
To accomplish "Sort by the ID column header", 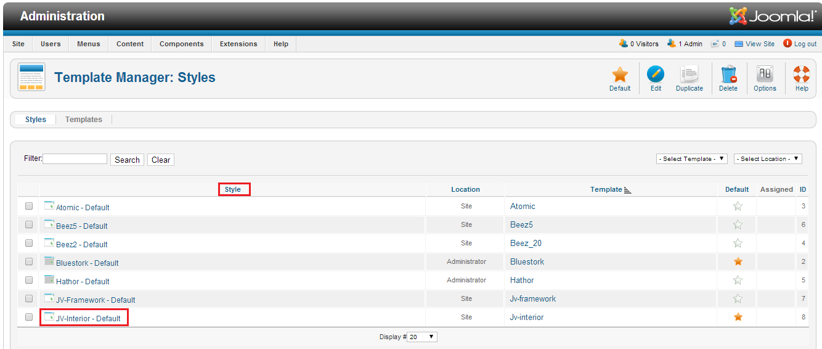I will [804, 189].
